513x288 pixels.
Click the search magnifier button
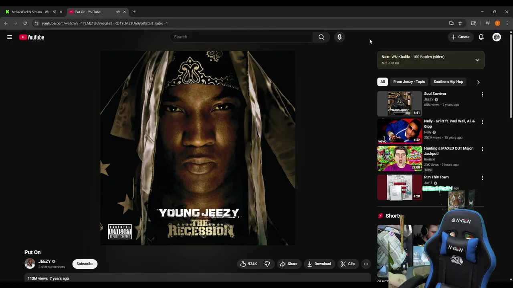pyautogui.click(x=321, y=37)
